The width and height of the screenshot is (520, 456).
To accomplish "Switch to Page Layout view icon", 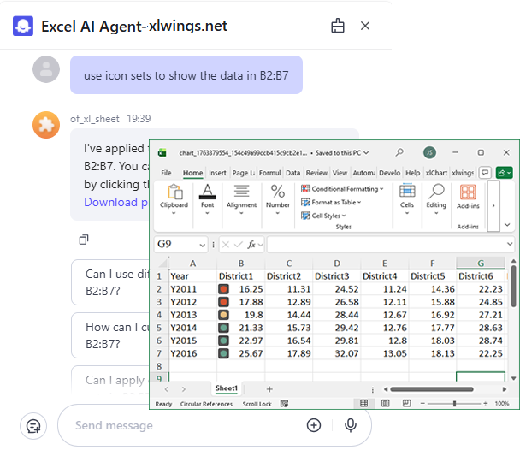I will [x=385, y=403].
